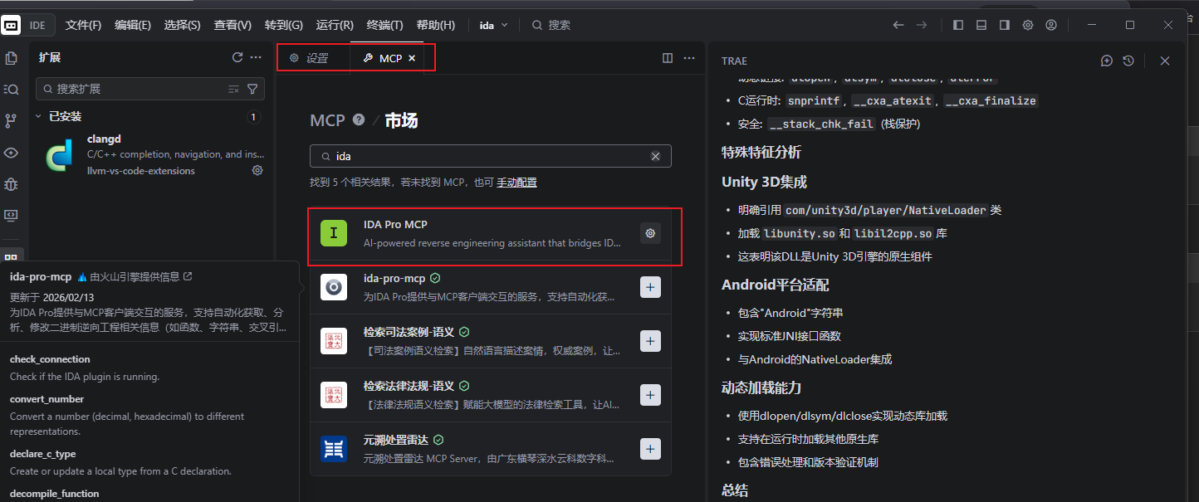The image size is (1199, 502).
Task: Refresh the extensions list
Action: 237,57
